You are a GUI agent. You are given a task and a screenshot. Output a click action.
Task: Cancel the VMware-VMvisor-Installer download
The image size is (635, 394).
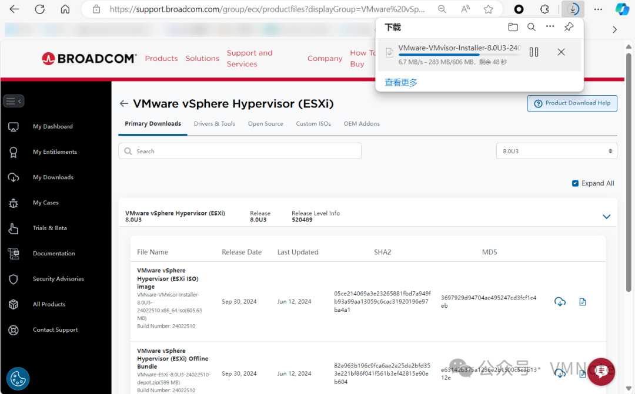pos(561,52)
